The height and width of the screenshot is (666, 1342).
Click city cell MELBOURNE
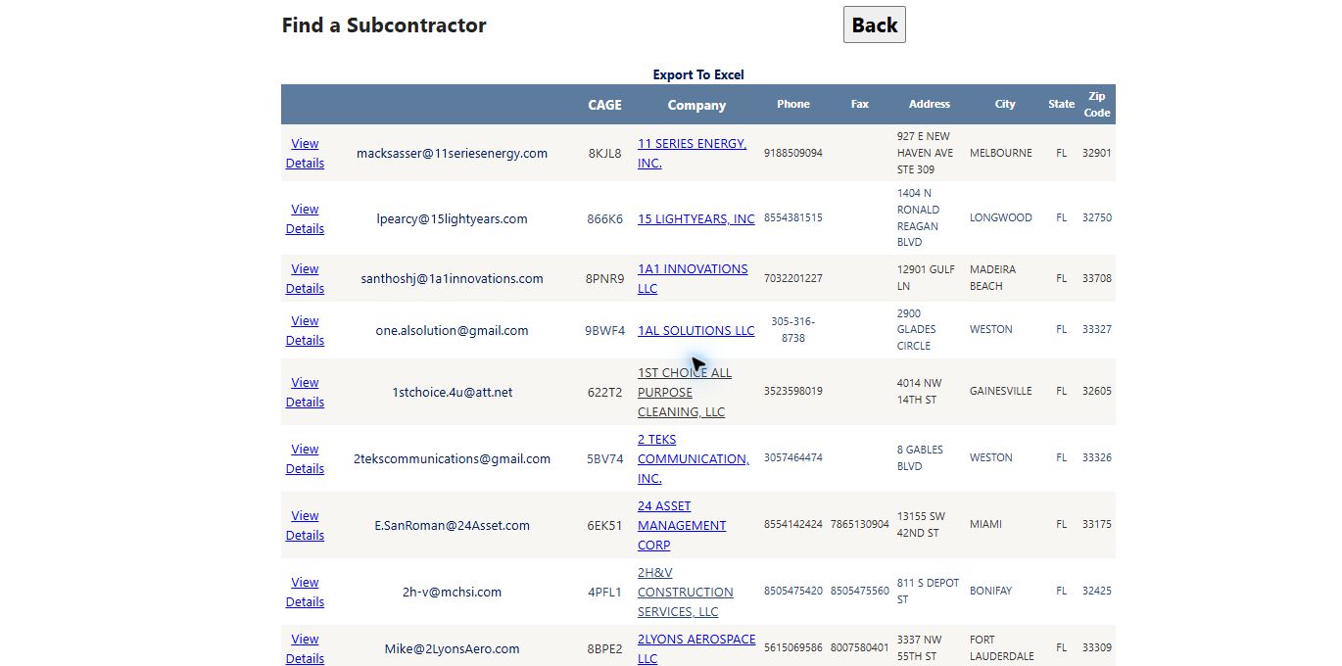tap(1003, 154)
